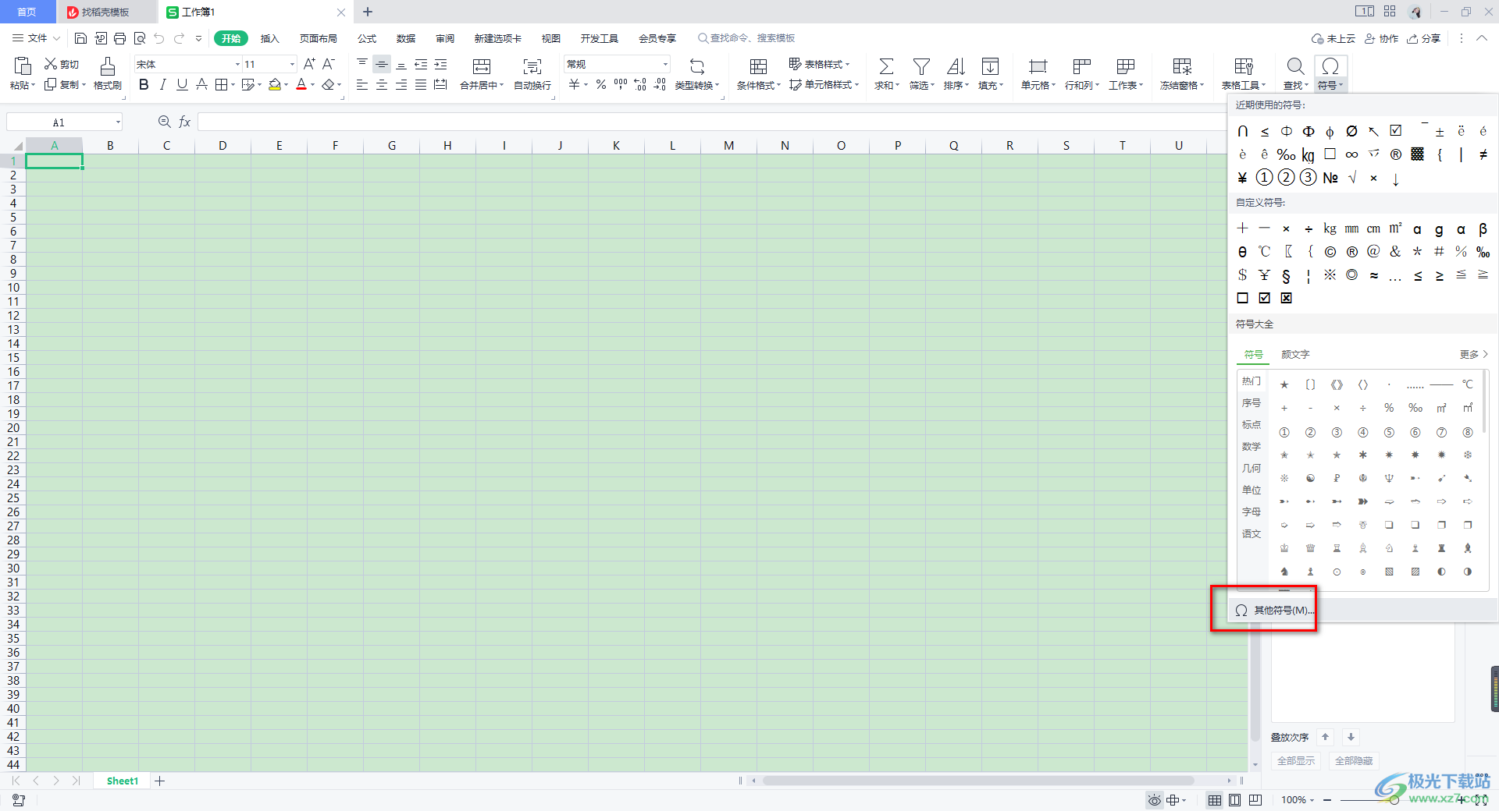This screenshot has width=1499, height=811.
Task: Click the Find (查找) magnifier icon
Action: [1295, 66]
